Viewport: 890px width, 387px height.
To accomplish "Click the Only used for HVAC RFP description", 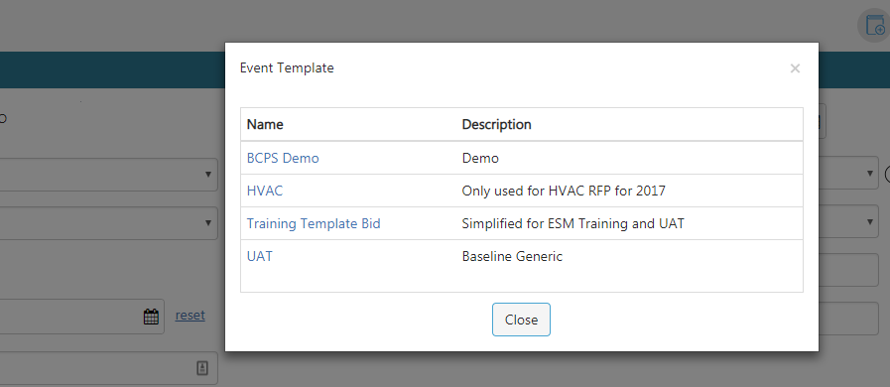I will (564, 192).
